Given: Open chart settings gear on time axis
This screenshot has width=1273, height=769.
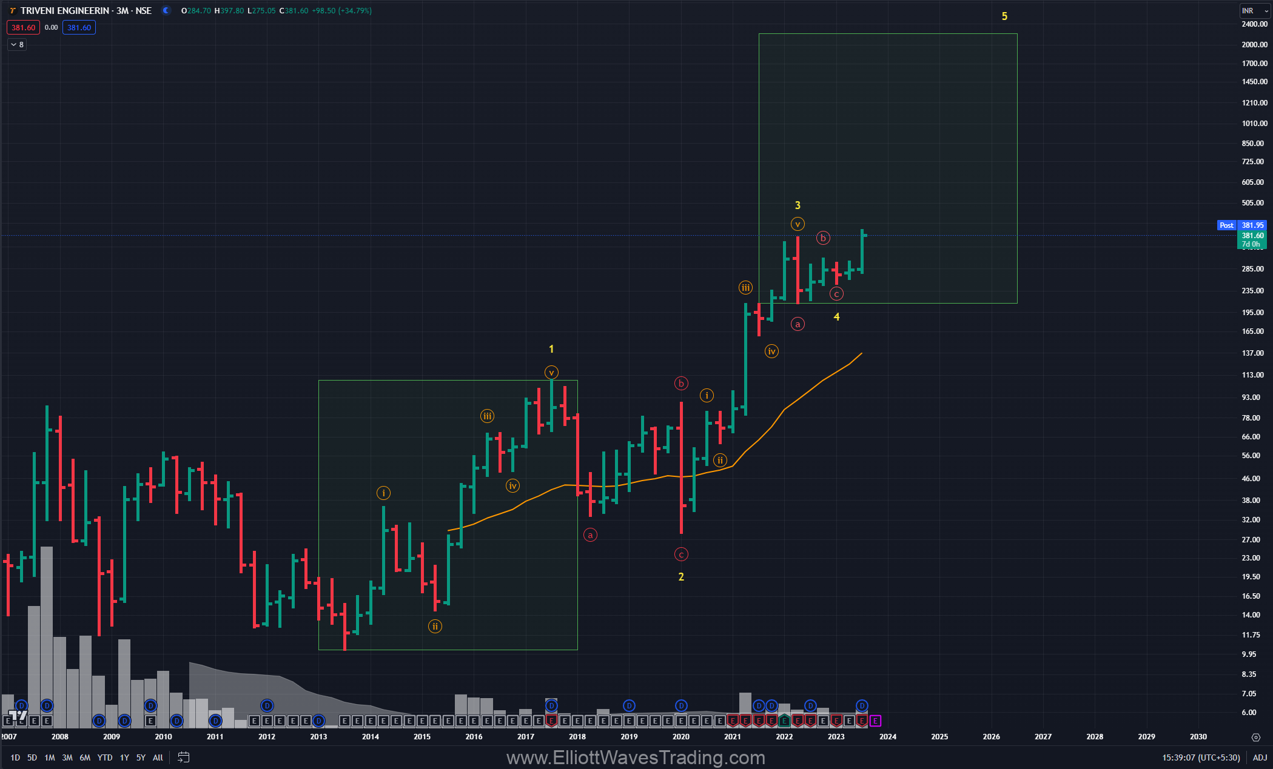Looking at the screenshot, I should pyautogui.click(x=1256, y=737).
